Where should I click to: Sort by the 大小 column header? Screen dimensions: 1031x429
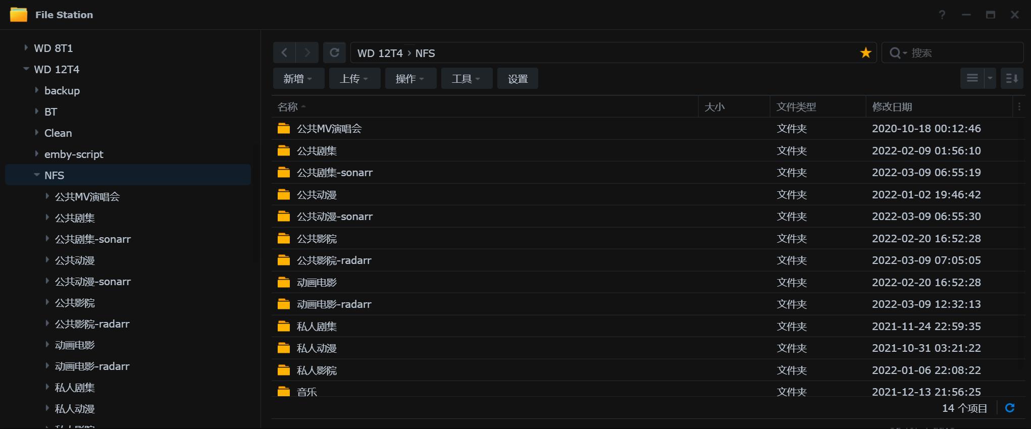(734, 106)
